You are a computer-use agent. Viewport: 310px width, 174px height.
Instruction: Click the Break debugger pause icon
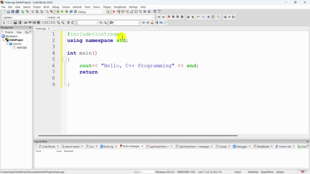click(145, 12)
